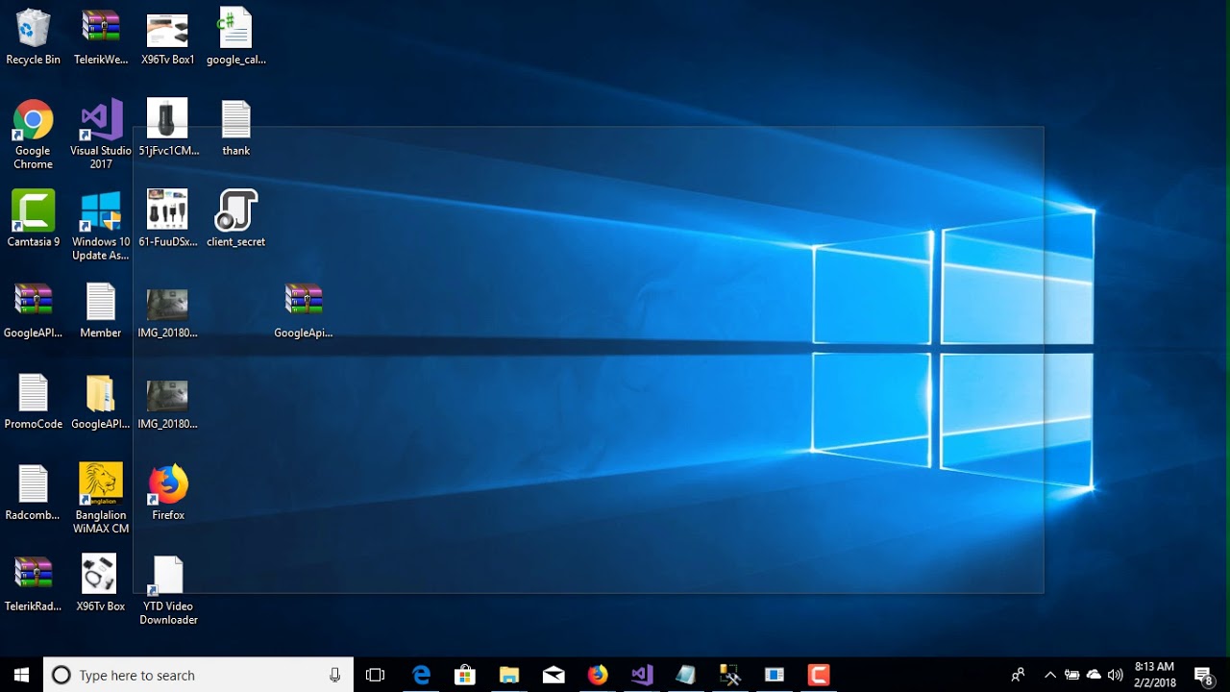Select the Banglalion WiMAX CM shortcut
The image size is (1230, 692).
click(101, 500)
